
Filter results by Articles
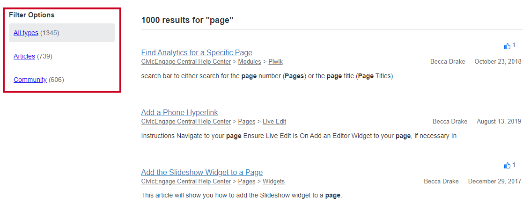(x=24, y=56)
